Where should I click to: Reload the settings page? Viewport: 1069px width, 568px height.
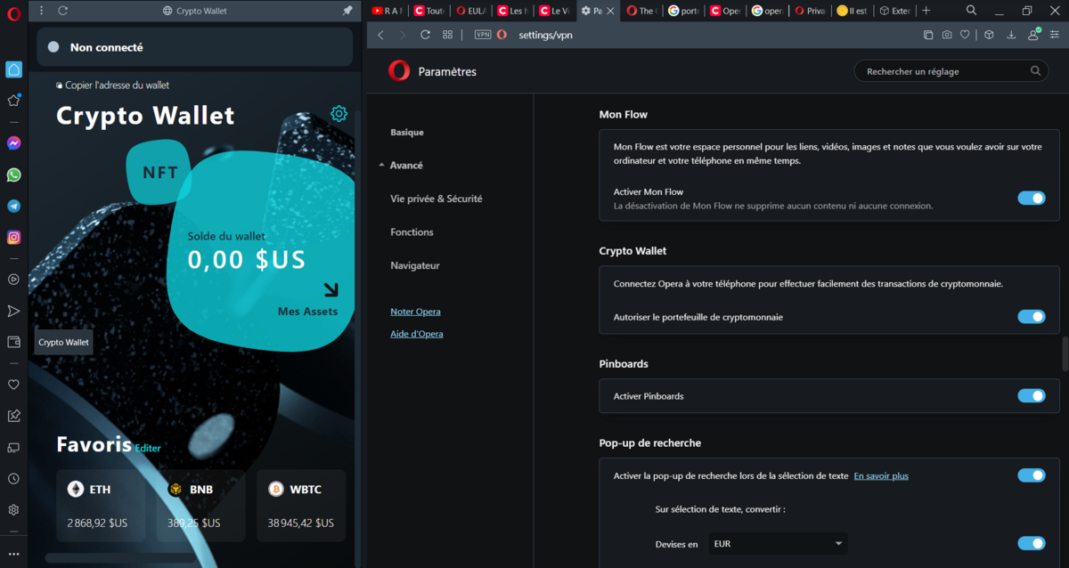(425, 35)
